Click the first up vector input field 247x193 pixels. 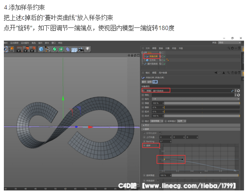(166, 137)
